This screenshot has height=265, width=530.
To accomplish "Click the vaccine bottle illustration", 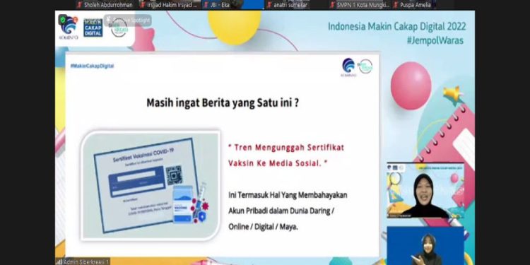I will tap(183, 205).
